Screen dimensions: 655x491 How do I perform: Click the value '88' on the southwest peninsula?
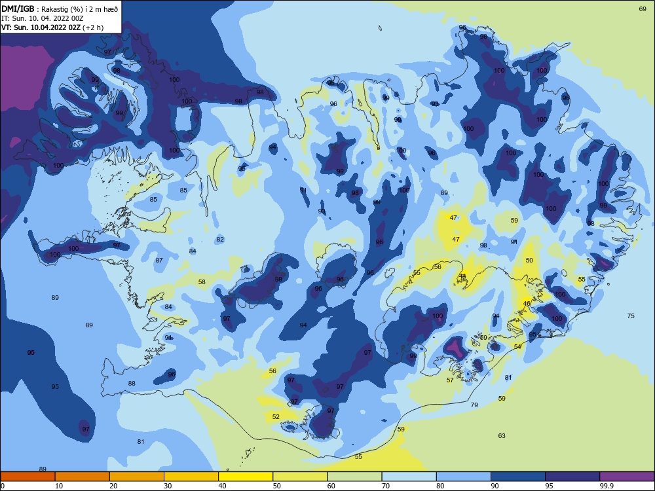click(x=132, y=383)
